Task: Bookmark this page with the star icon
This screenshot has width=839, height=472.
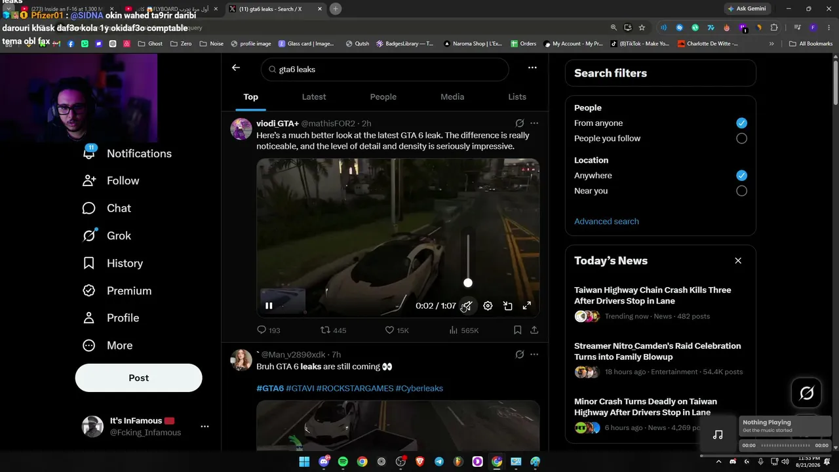Action: pyautogui.click(x=642, y=28)
